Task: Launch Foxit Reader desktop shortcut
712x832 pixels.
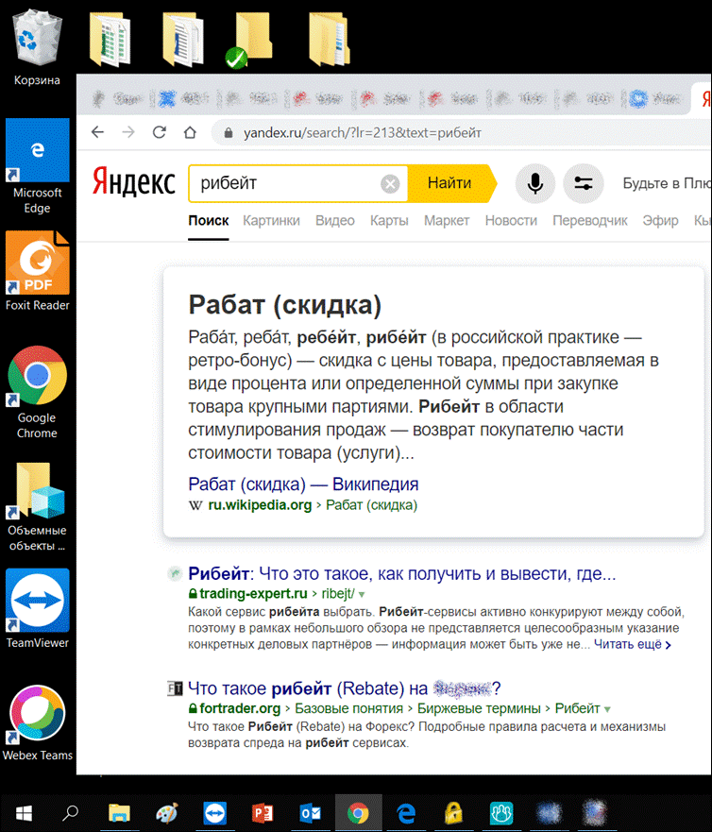Action: coord(37,271)
